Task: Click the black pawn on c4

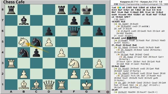Action: click(36, 53)
